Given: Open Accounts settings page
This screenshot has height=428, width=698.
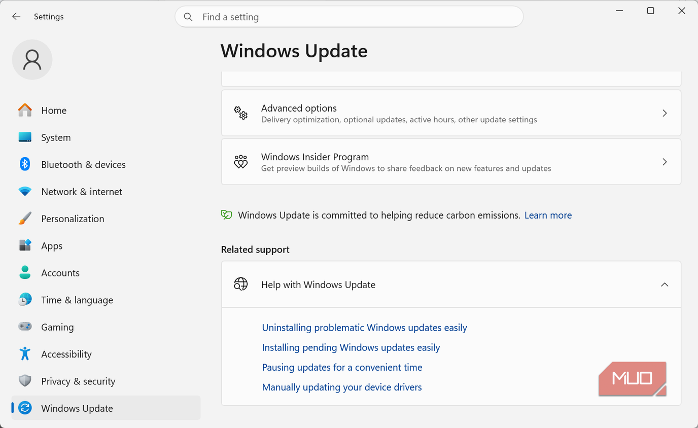Looking at the screenshot, I should tap(106, 273).
